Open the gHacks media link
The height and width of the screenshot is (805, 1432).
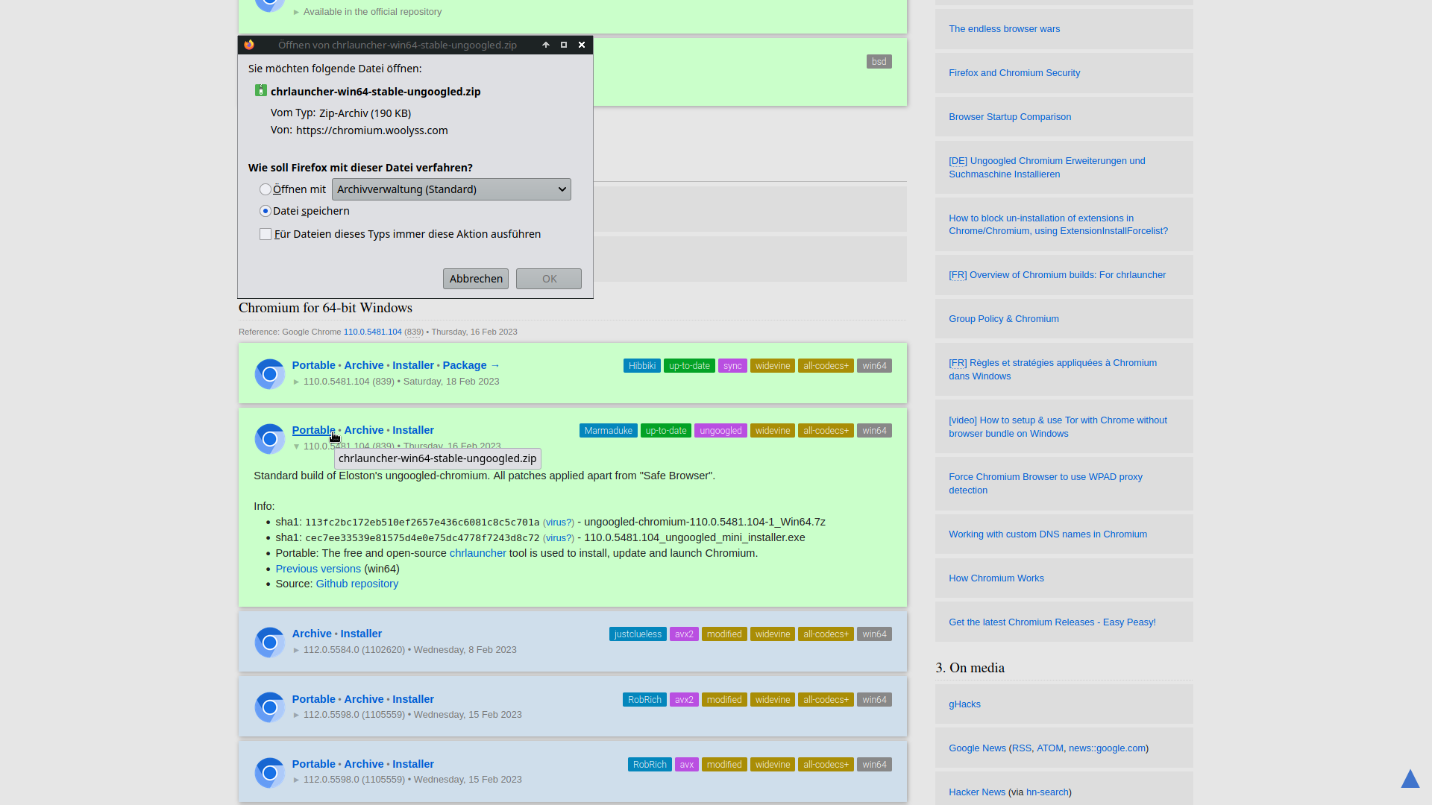point(964,704)
